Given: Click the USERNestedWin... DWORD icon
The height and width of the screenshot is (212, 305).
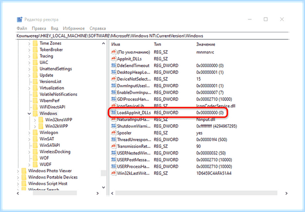Looking at the screenshot, I should coord(113,153).
